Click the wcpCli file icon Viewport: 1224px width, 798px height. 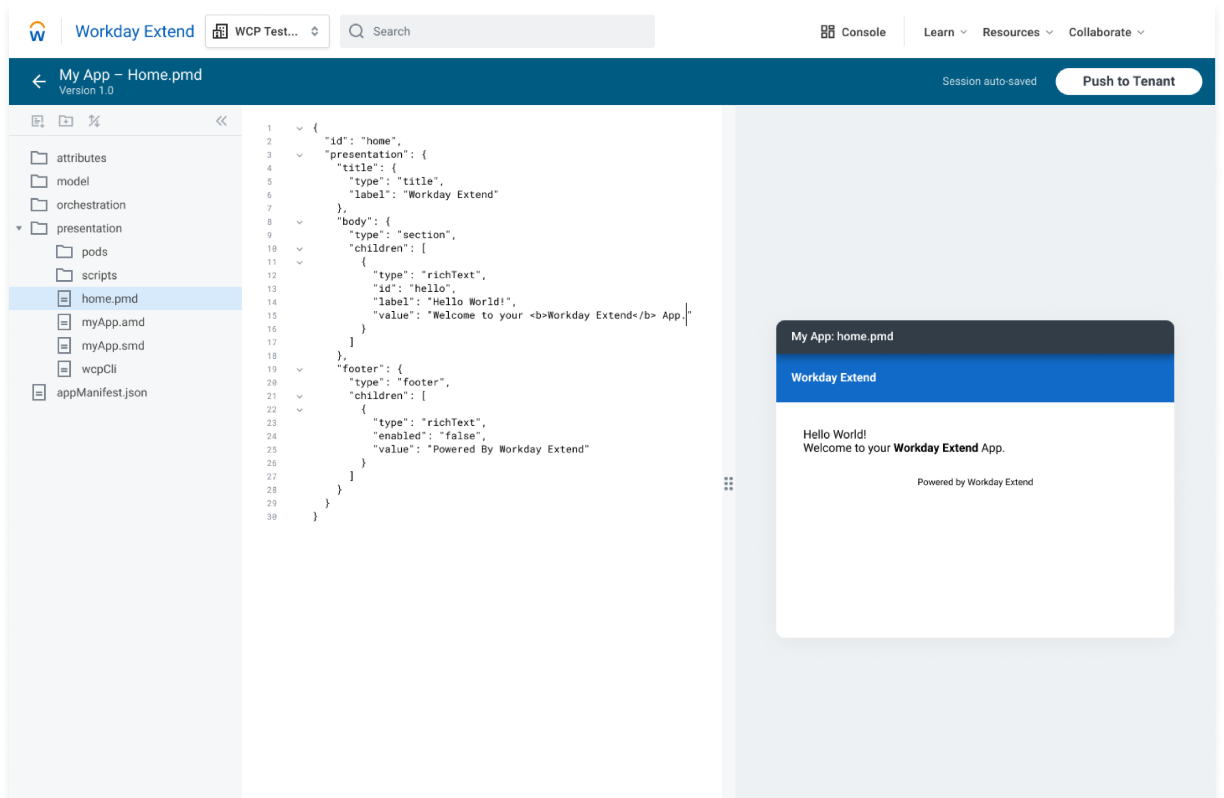point(64,369)
